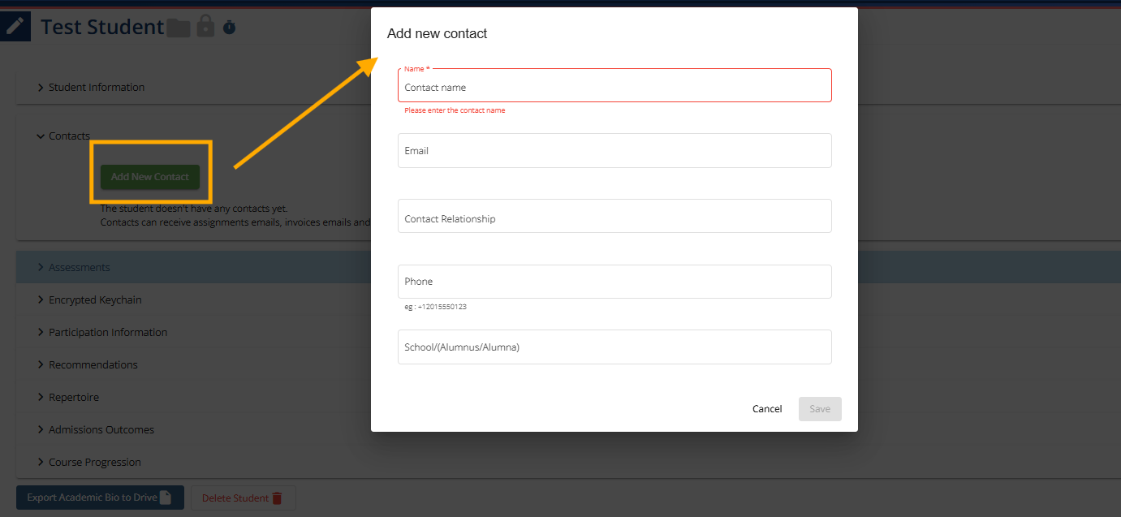Collapse the Contacts section chevron
Image resolution: width=1121 pixels, height=517 pixels.
click(41, 136)
